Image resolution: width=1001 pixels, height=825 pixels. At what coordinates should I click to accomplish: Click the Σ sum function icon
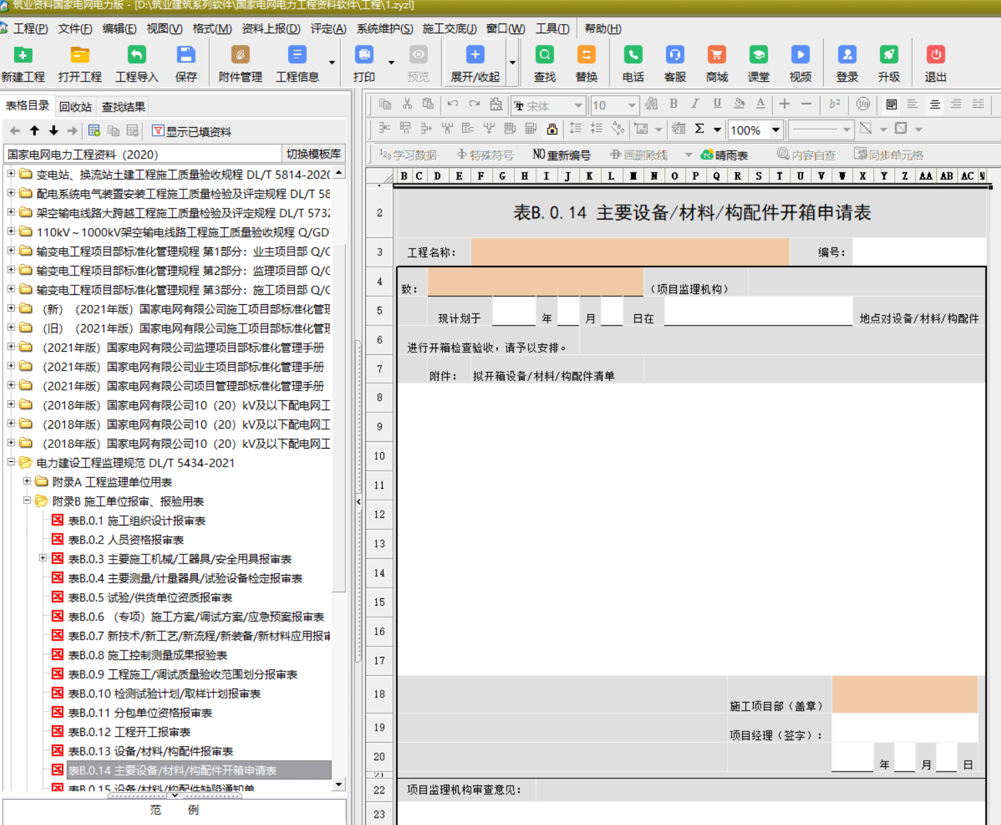pos(699,128)
